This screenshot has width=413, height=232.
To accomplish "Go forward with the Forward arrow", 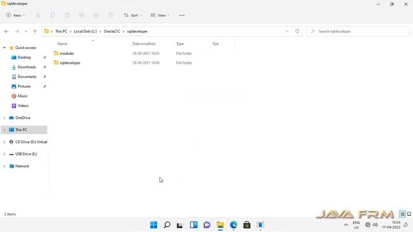I will point(17,32).
